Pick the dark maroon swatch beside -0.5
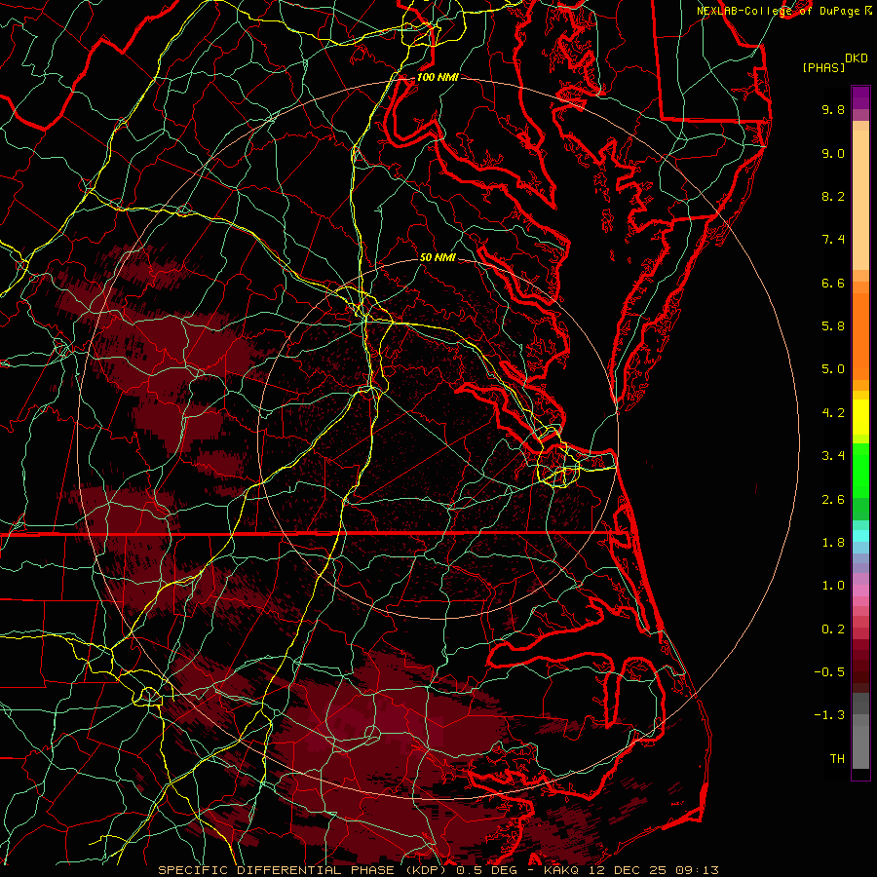 coord(860,677)
